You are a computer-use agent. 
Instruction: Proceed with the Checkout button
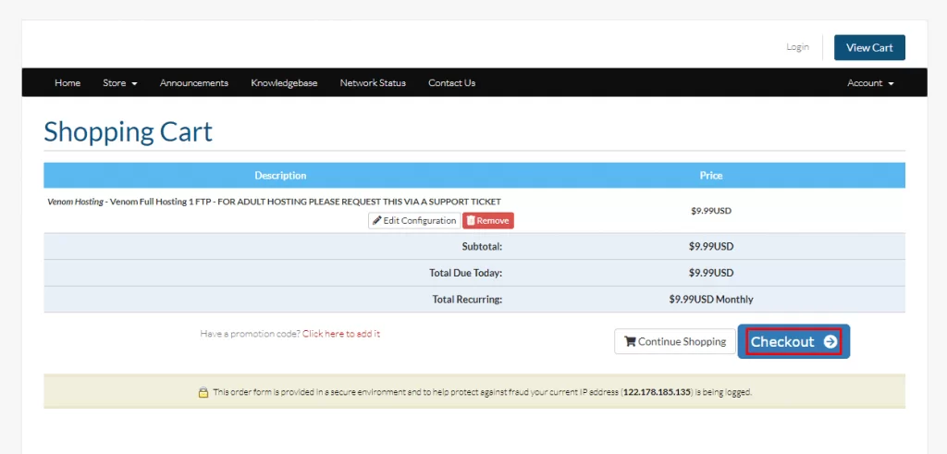(x=793, y=341)
